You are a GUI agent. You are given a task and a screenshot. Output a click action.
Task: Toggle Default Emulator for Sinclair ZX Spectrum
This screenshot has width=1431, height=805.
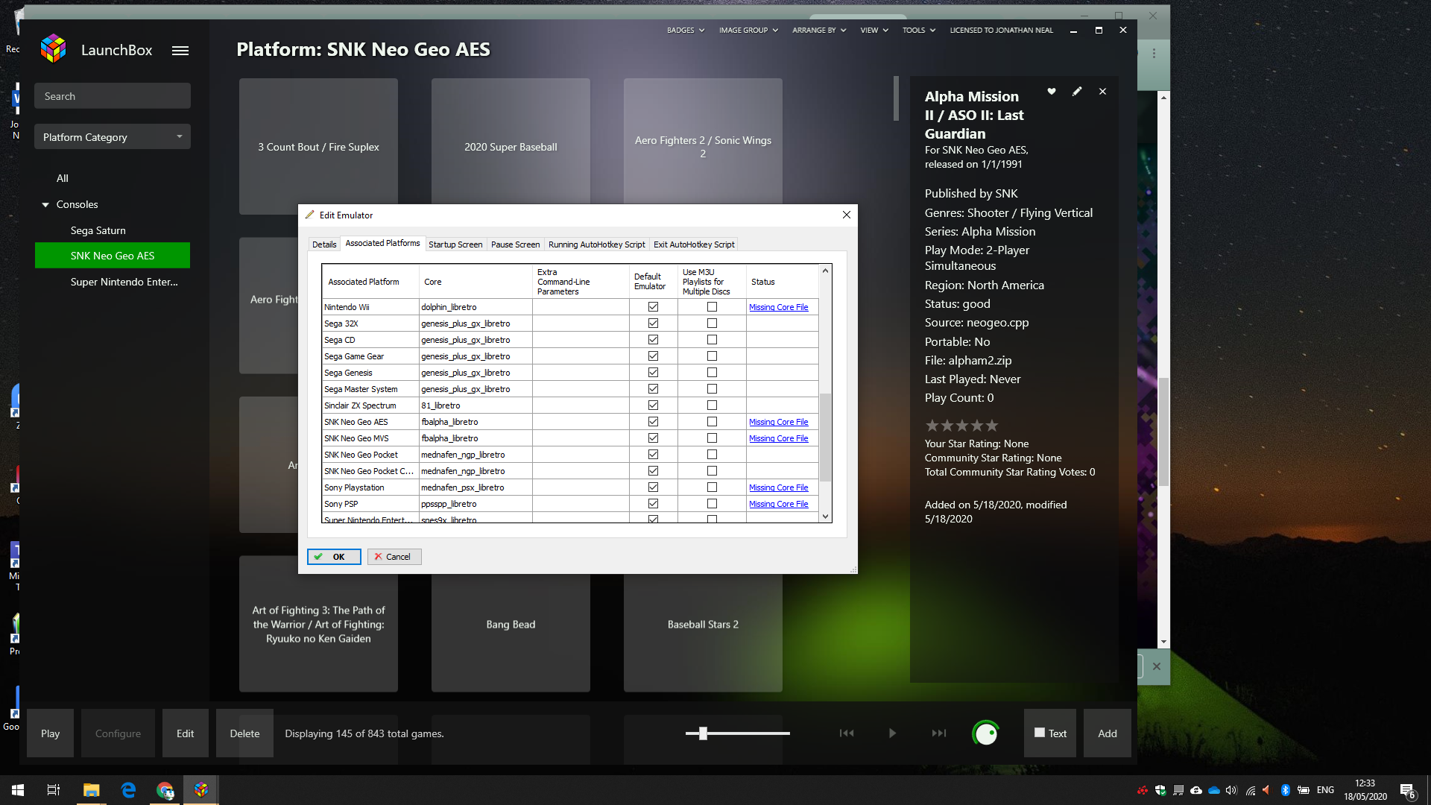click(x=653, y=405)
